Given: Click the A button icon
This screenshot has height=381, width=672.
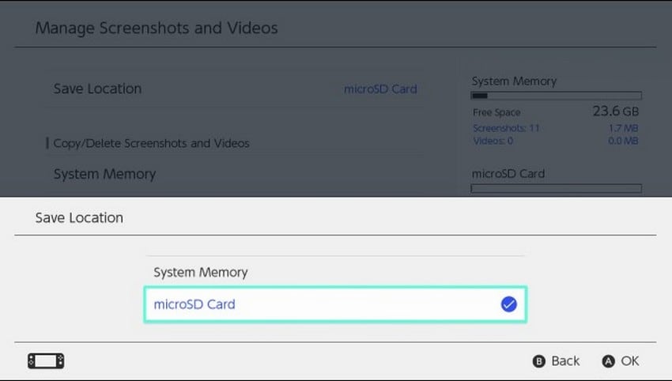Looking at the screenshot, I should tap(608, 361).
